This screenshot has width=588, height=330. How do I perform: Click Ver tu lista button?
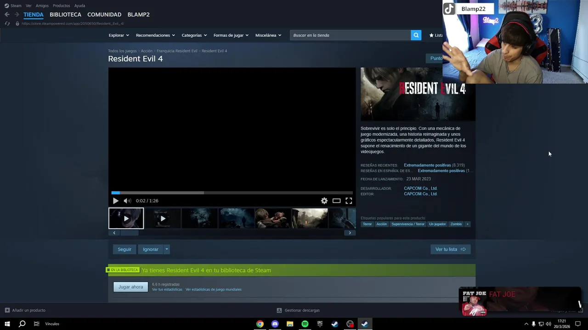pos(451,249)
